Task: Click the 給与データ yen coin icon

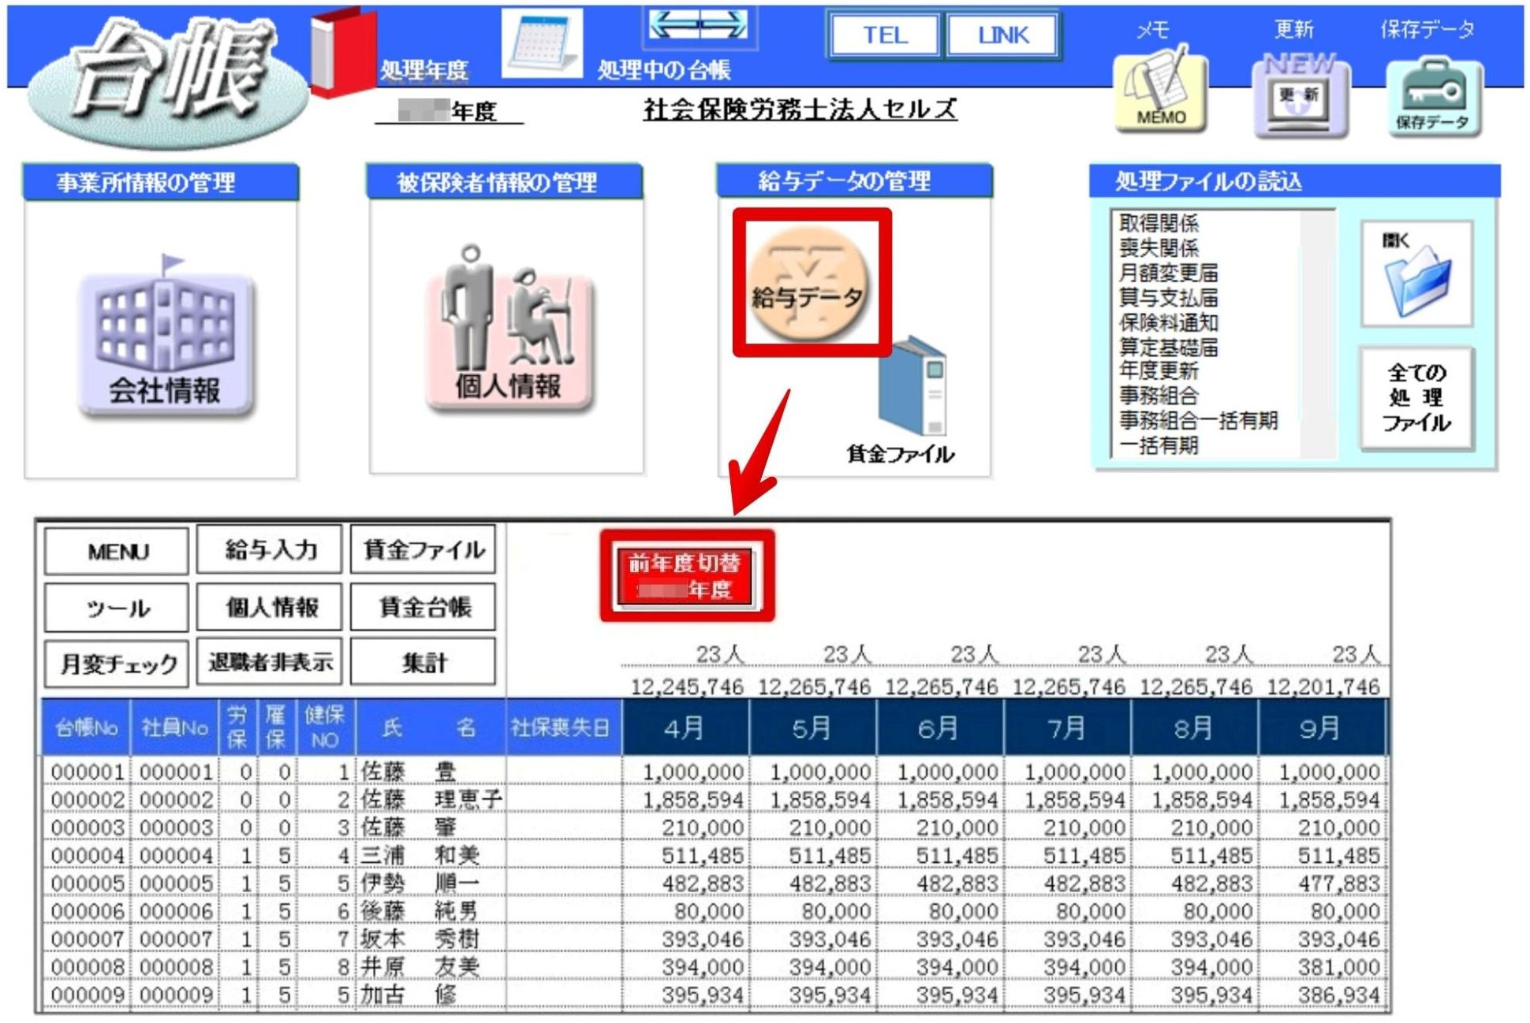Action: pyautogui.click(x=810, y=284)
